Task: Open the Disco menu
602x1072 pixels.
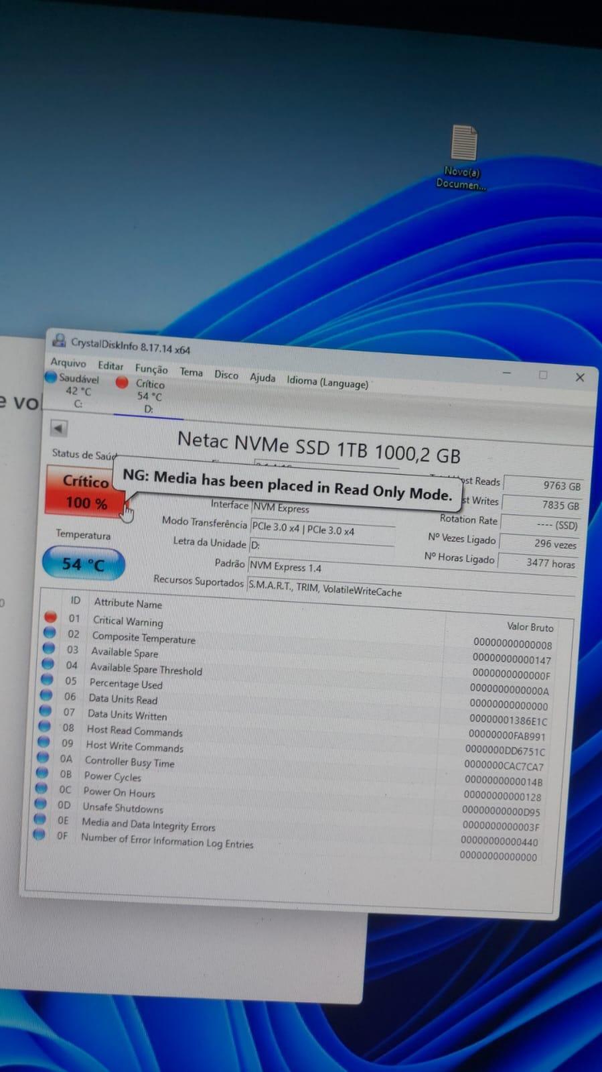Action: (226, 374)
